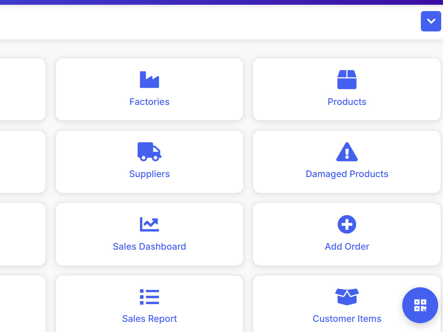Open the Sales Dashboard label
This screenshot has height=332, width=443.
[149, 247]
